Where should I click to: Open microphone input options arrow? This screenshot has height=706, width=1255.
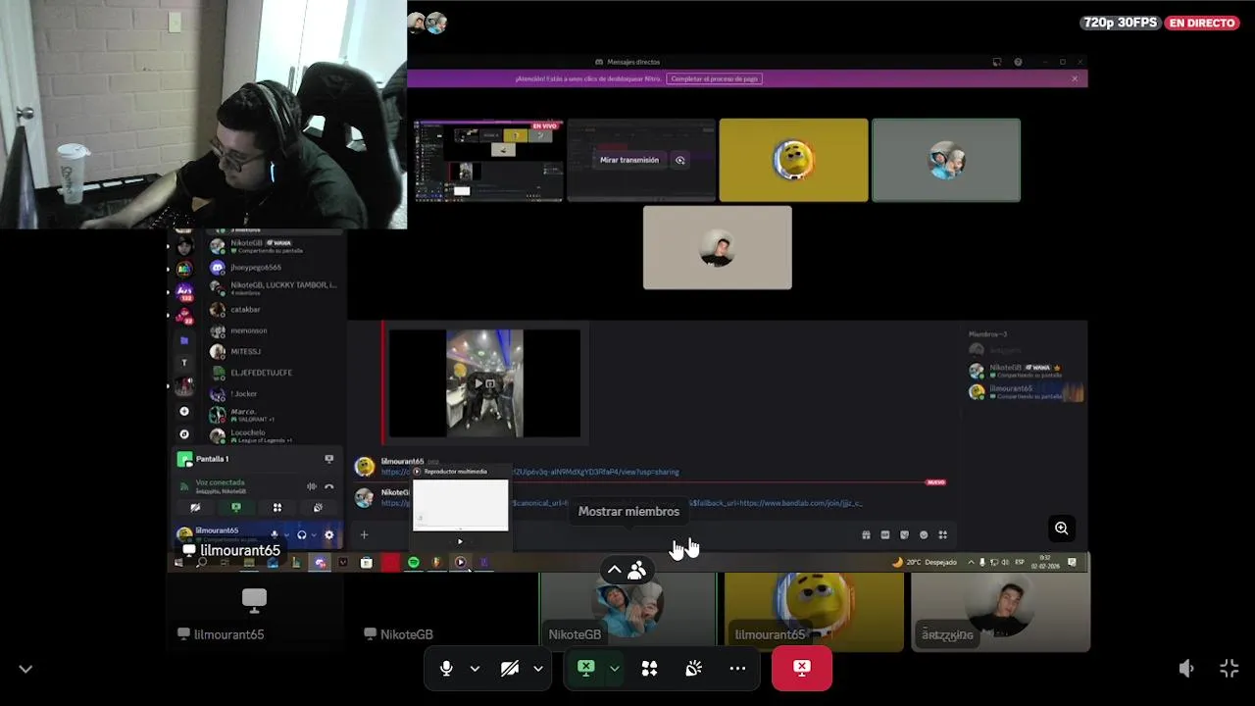(x=475, y=668)
